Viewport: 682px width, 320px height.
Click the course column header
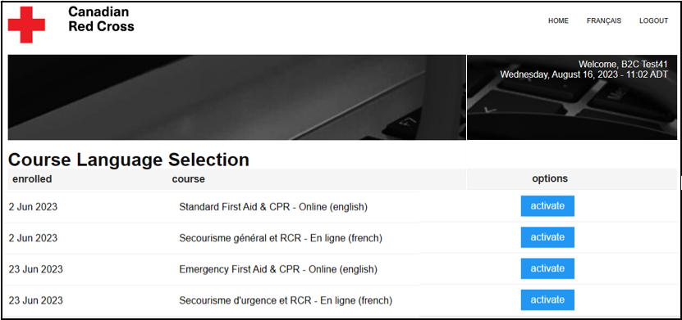point(188,178)
